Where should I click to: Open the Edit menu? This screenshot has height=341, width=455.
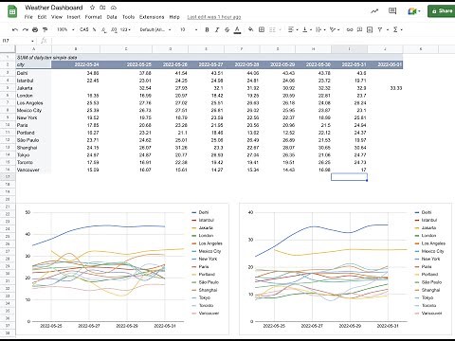tap(42, 17)
